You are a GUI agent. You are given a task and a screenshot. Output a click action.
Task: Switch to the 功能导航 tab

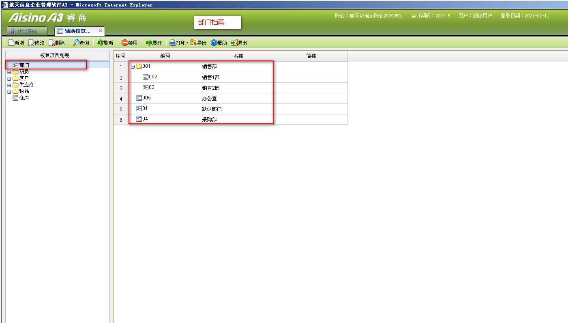click(x=27, y=31)
